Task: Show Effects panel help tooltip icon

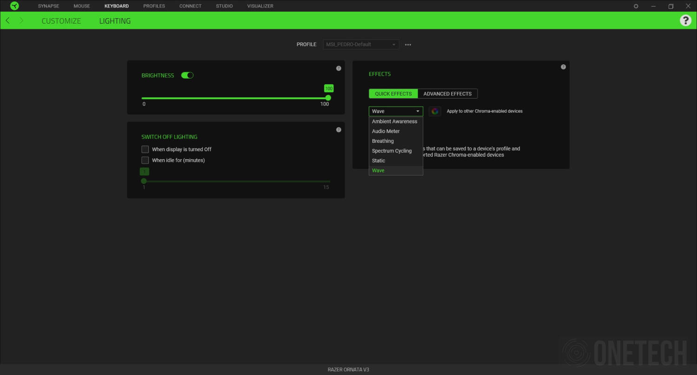Action: [563, 67]
